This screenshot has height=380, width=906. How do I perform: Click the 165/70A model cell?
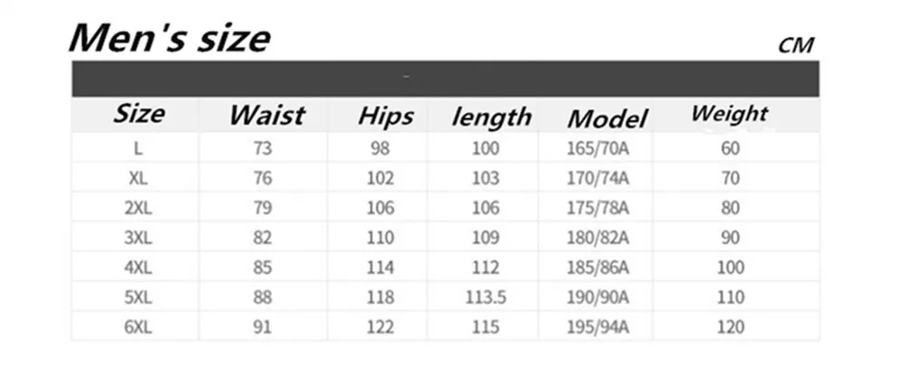click(x=597, y=148)
